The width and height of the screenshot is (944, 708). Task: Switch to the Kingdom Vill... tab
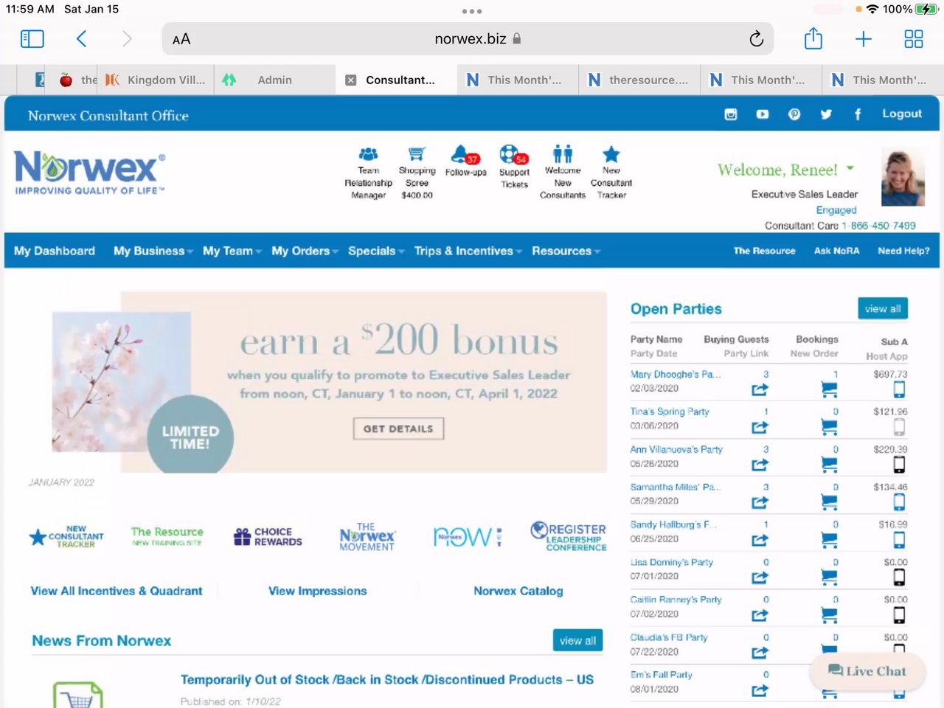155,80
